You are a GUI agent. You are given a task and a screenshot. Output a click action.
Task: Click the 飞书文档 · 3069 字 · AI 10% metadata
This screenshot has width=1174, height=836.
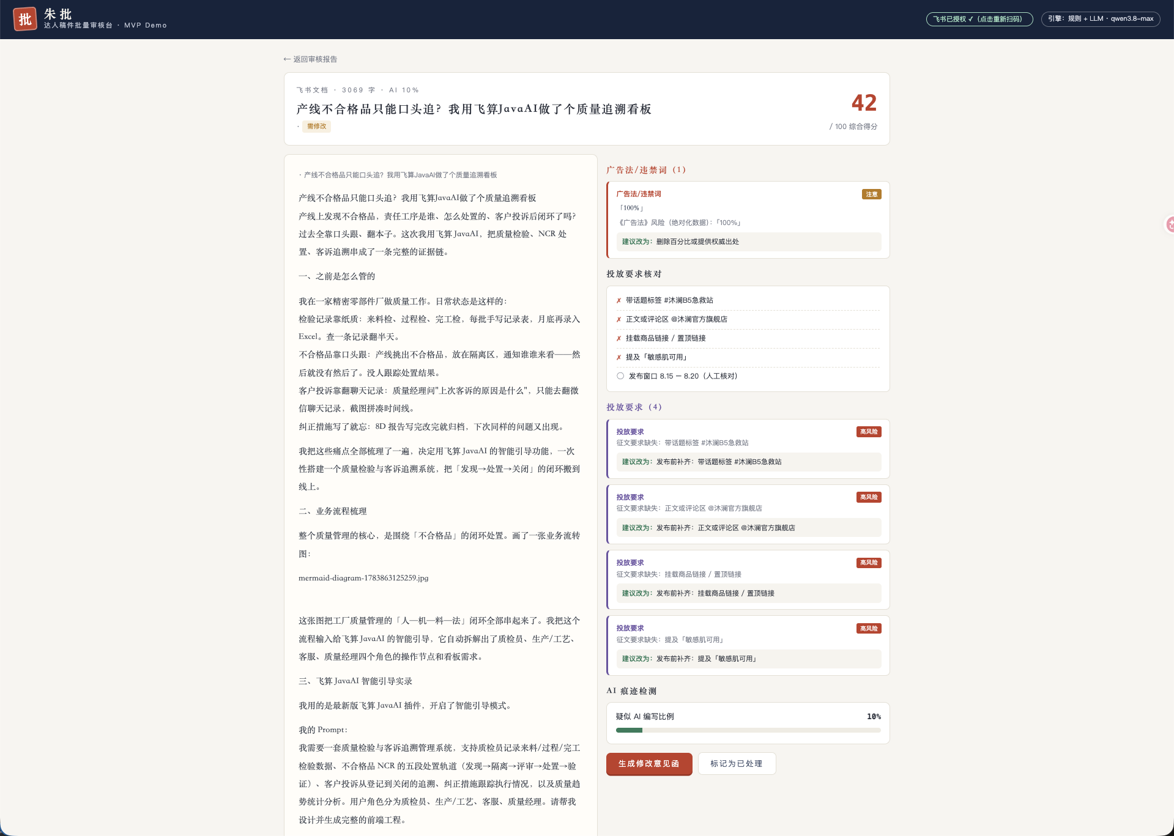(358, 90)
